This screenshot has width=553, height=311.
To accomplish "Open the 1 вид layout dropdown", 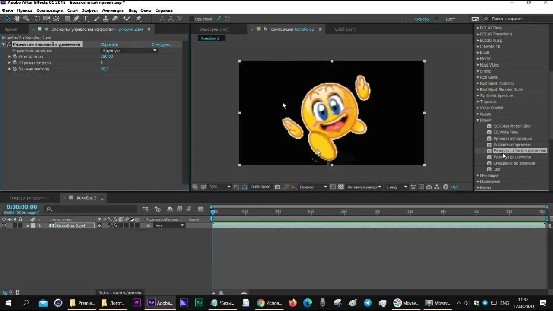I will click(397, 187).
